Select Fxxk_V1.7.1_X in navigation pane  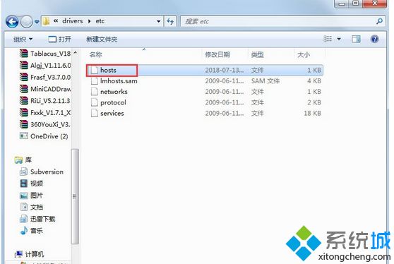pyautogui.click(x=51, y=112)
